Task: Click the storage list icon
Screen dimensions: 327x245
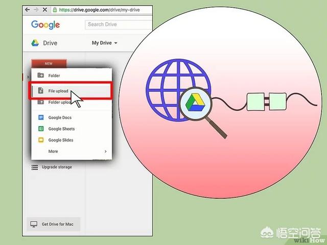Action: [35, 167]
